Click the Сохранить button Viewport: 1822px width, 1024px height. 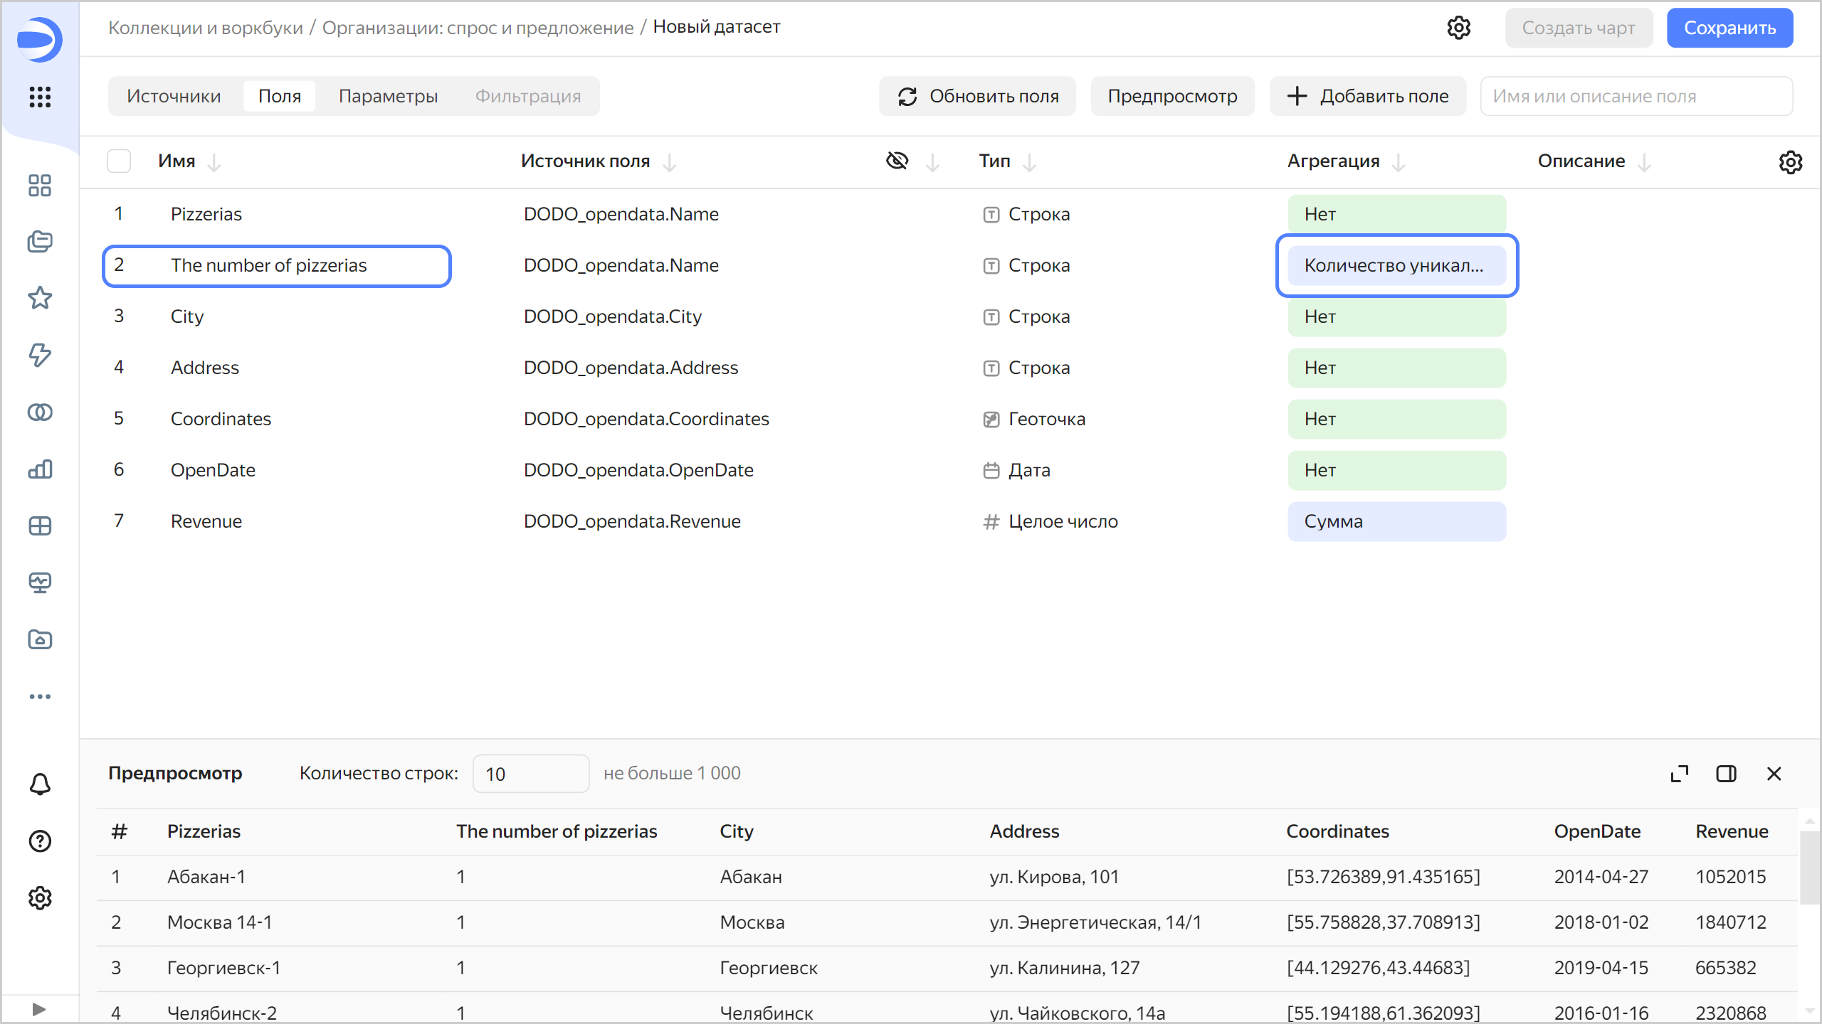pos(1729,28)
